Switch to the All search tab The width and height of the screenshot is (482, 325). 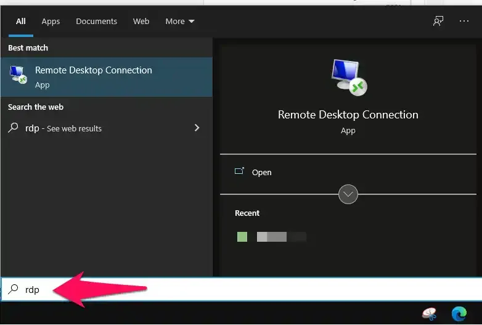(20, 21)
